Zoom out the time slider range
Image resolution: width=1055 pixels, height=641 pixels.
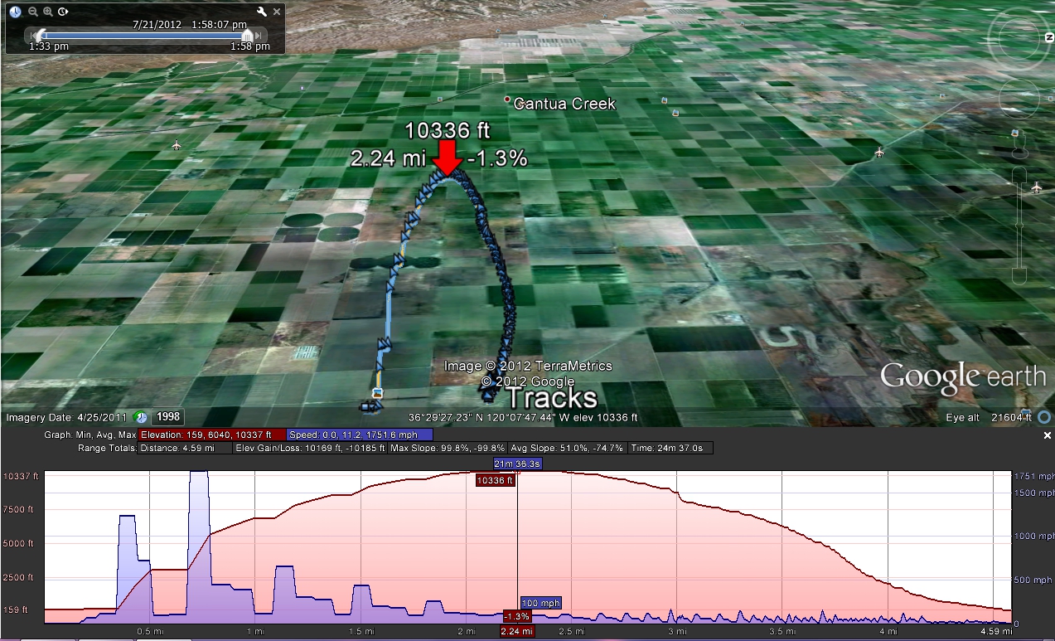32,11
